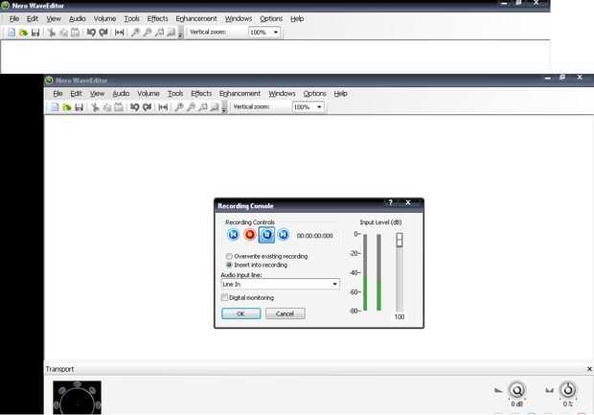Jump to recording end in Recording Console
Image resolution: width=594 pixels, height=415 pixels.
283,235
